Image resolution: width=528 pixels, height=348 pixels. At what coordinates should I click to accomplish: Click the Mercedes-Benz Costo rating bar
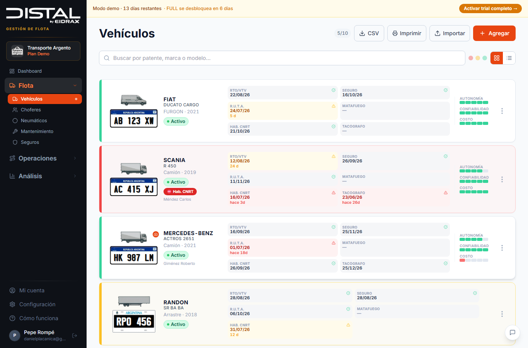click(x=474, y=260)
